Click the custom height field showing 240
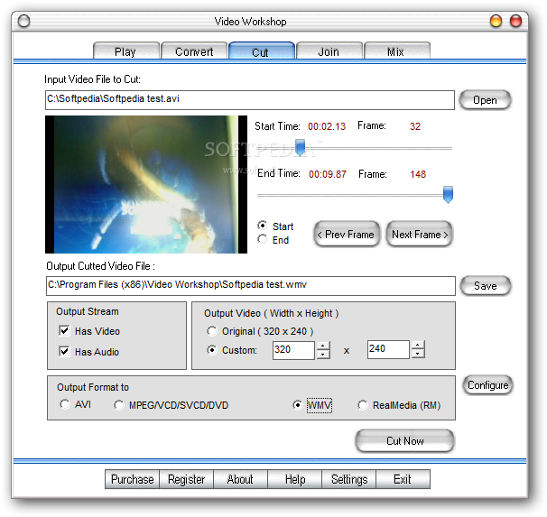 pyautogui.click(x=388, y=350)
